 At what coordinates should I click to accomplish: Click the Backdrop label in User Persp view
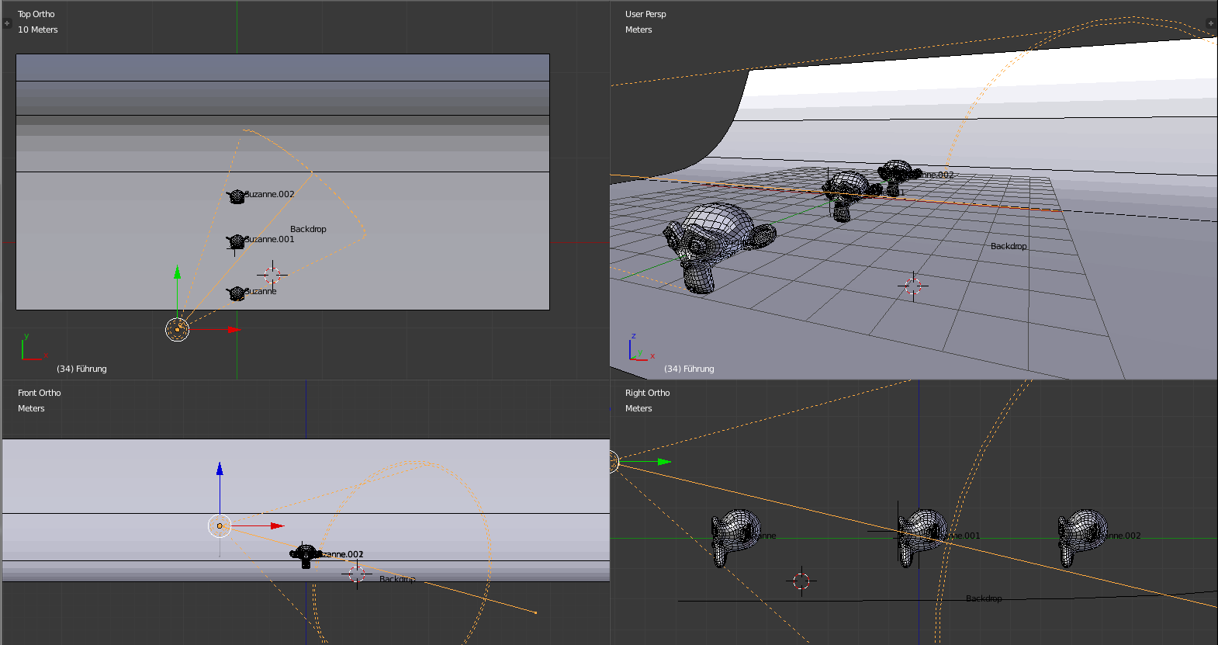click(x=1009, y=246)
